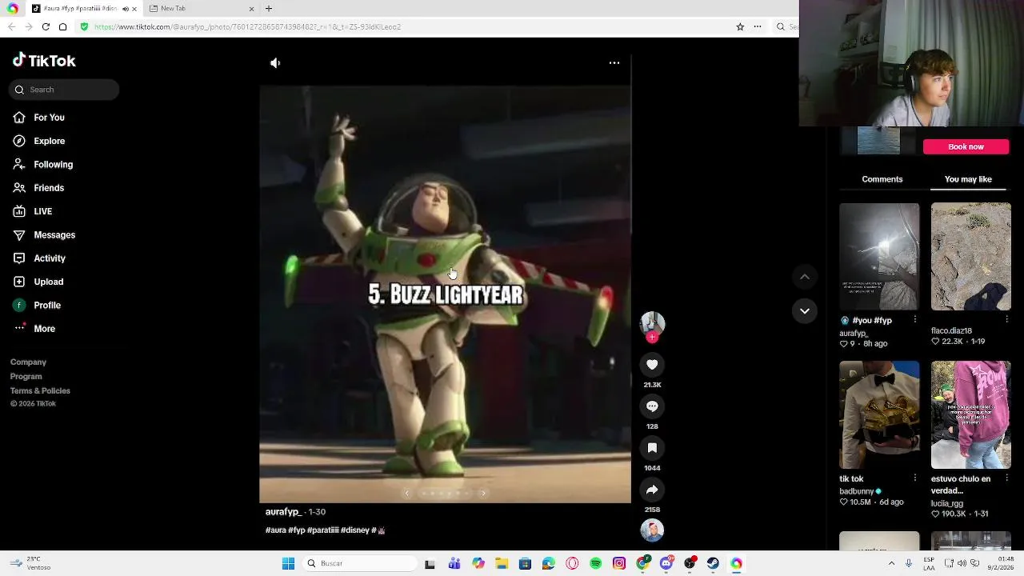Open the browser home button
The height and width of the screenshot is (576, 1024).
[62, 26]
